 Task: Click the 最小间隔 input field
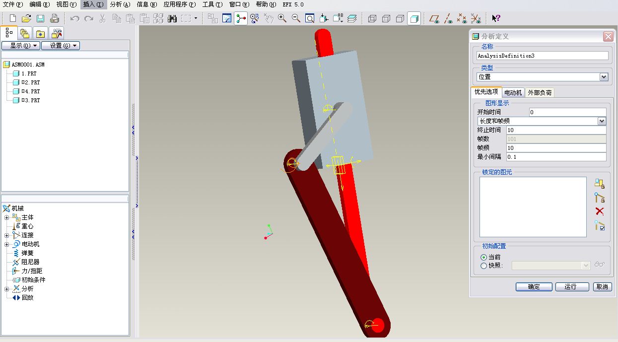pos(556,157)
